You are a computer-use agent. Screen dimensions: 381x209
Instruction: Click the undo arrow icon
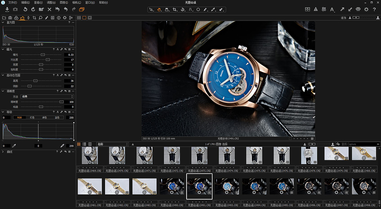[65, 10]
